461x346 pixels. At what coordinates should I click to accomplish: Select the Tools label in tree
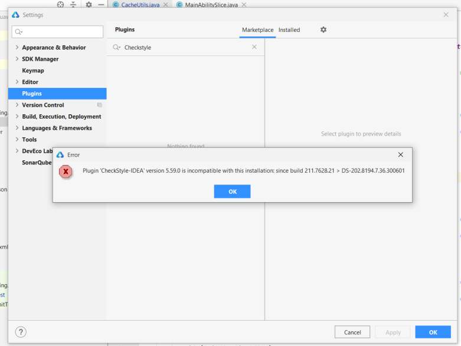tap(30, 139)
